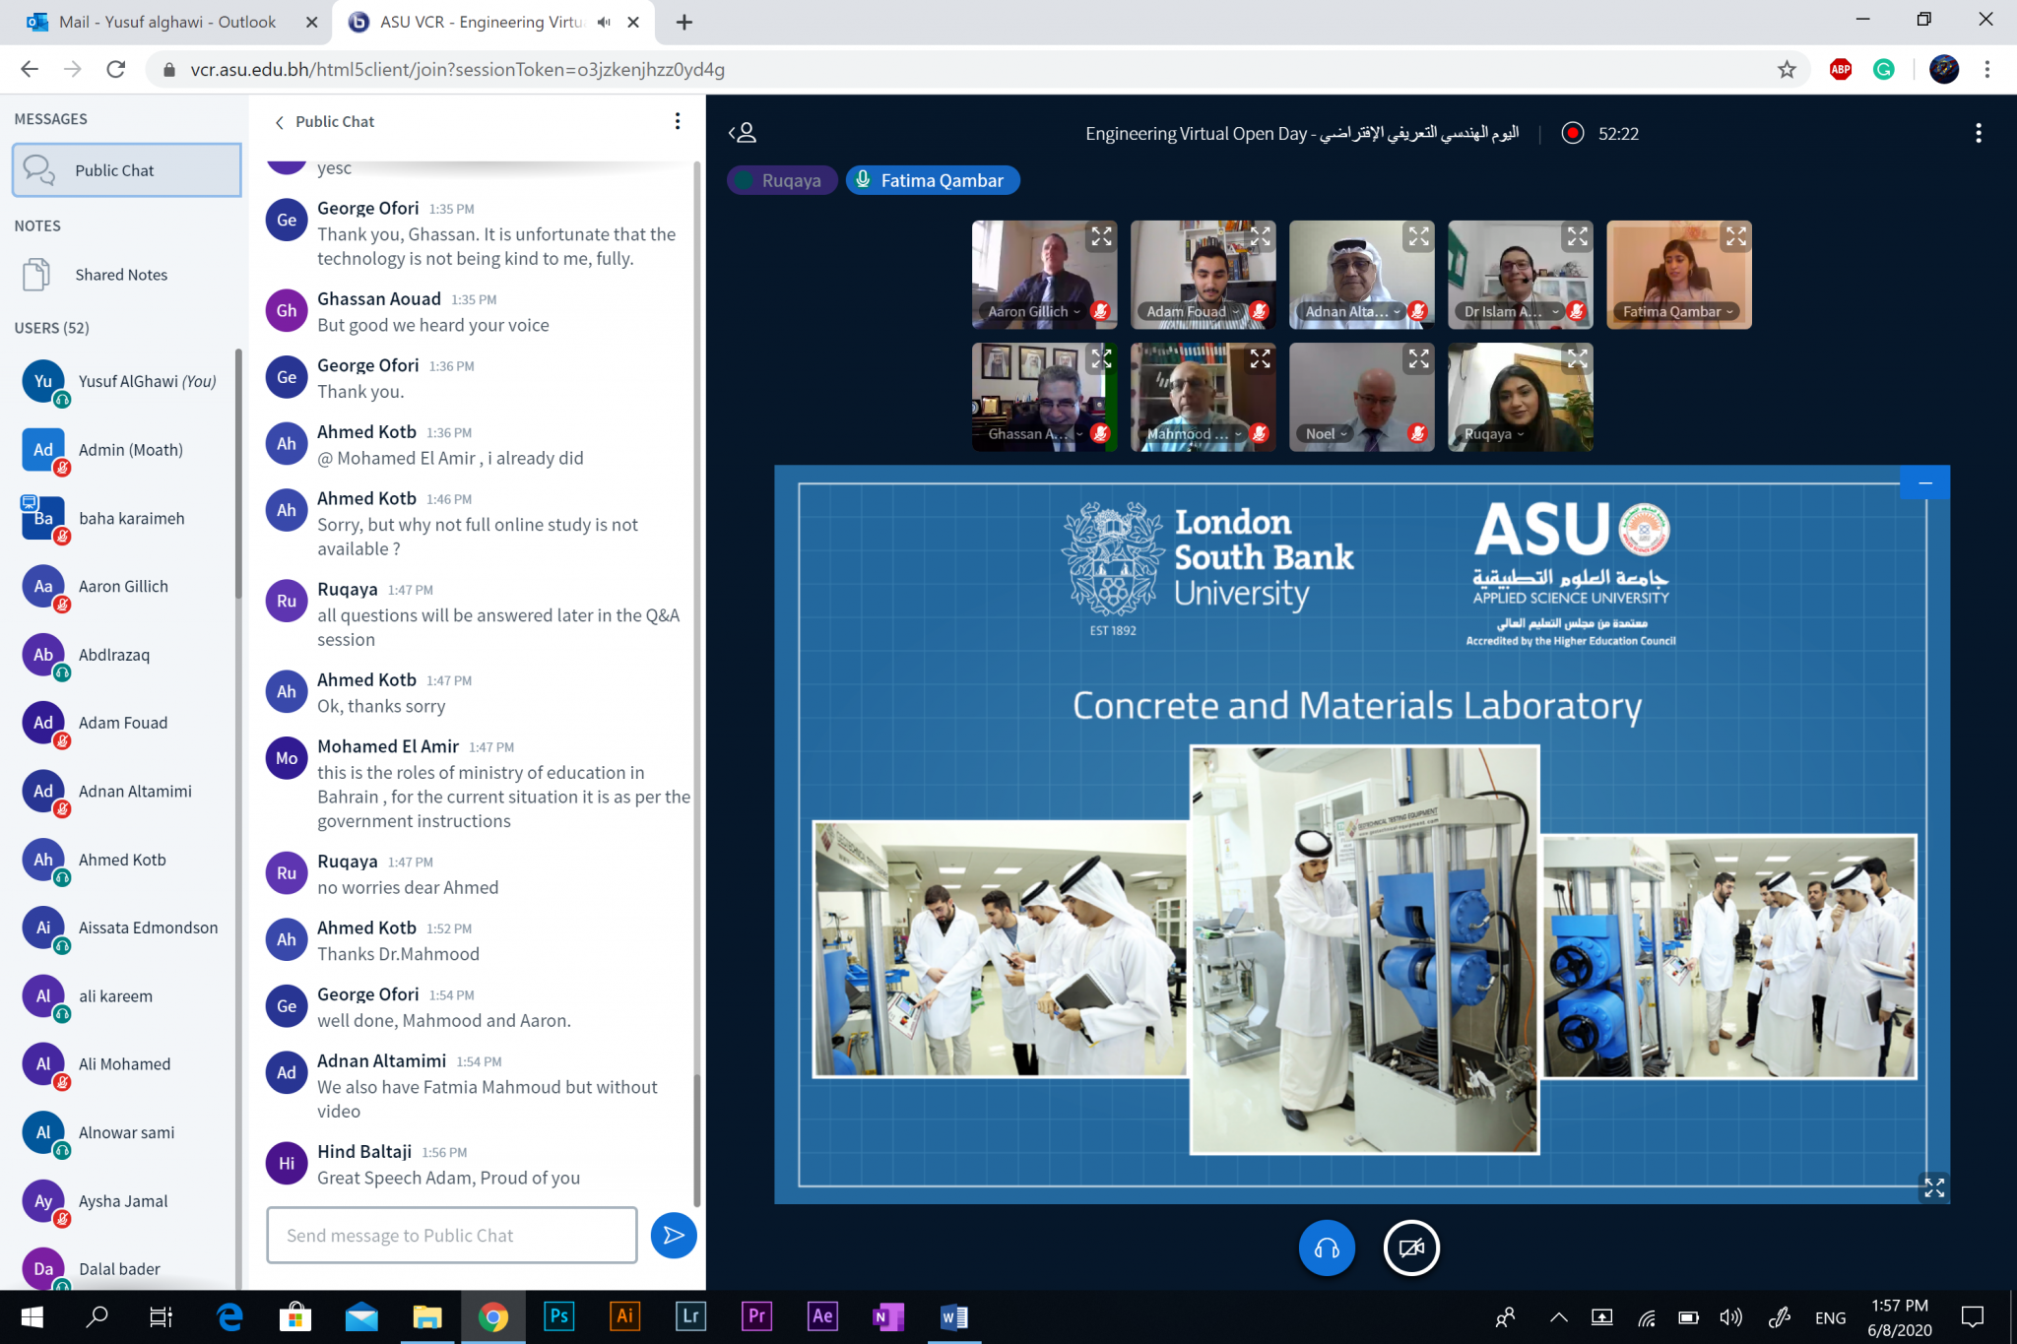
Task: Open Photoshop from the taskbar
Action: (558, 1316)
